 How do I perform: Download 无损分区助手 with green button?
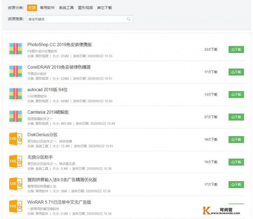[x=236, y=162]
